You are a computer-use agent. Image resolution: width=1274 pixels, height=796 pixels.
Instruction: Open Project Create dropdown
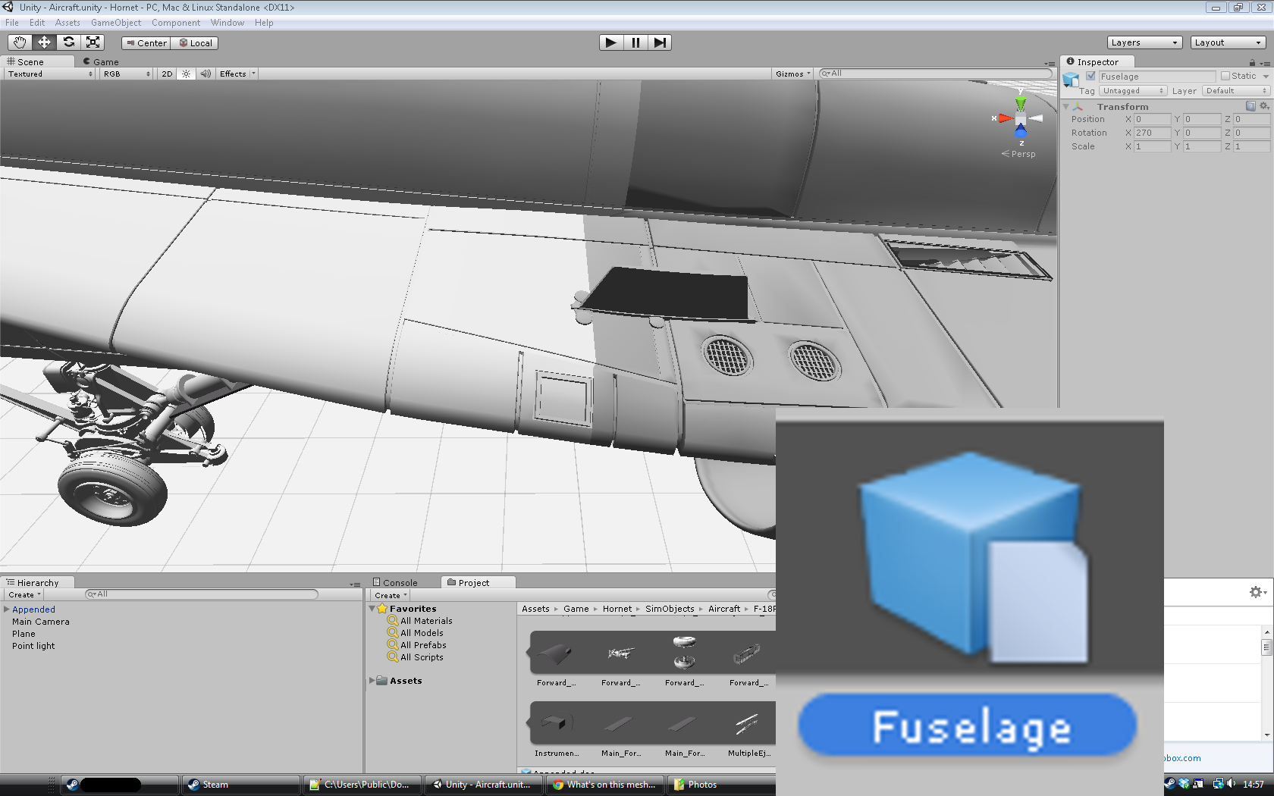click(391, 596)
